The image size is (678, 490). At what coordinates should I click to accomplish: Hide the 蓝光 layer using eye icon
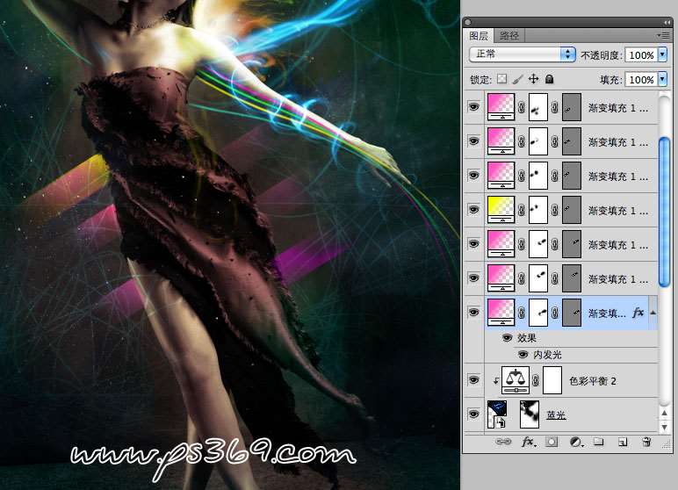[x=474, y=414]
